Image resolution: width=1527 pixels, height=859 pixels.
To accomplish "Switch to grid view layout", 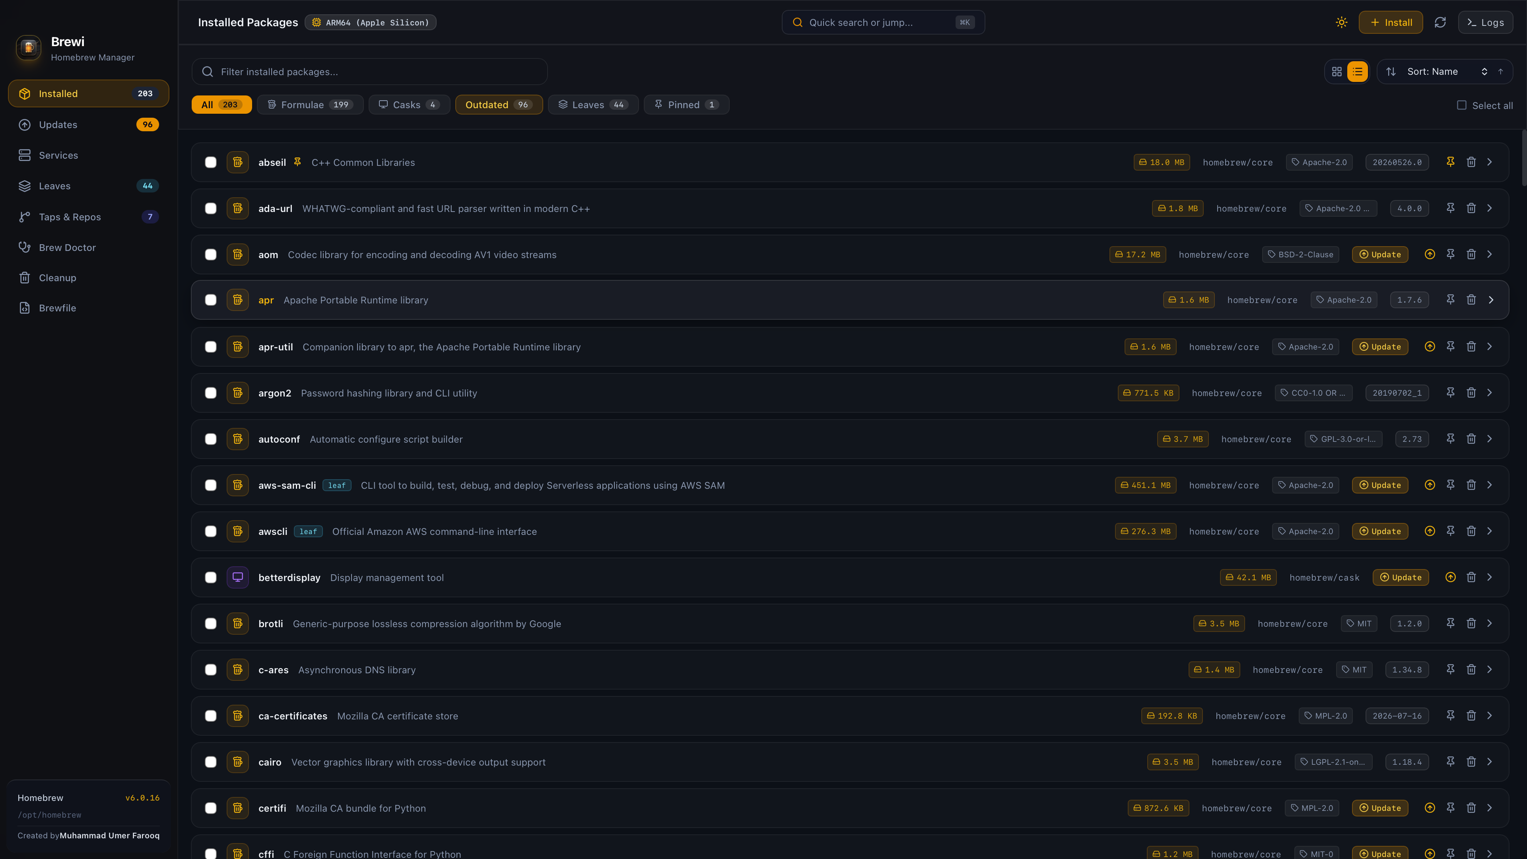I will [1337, 72].
